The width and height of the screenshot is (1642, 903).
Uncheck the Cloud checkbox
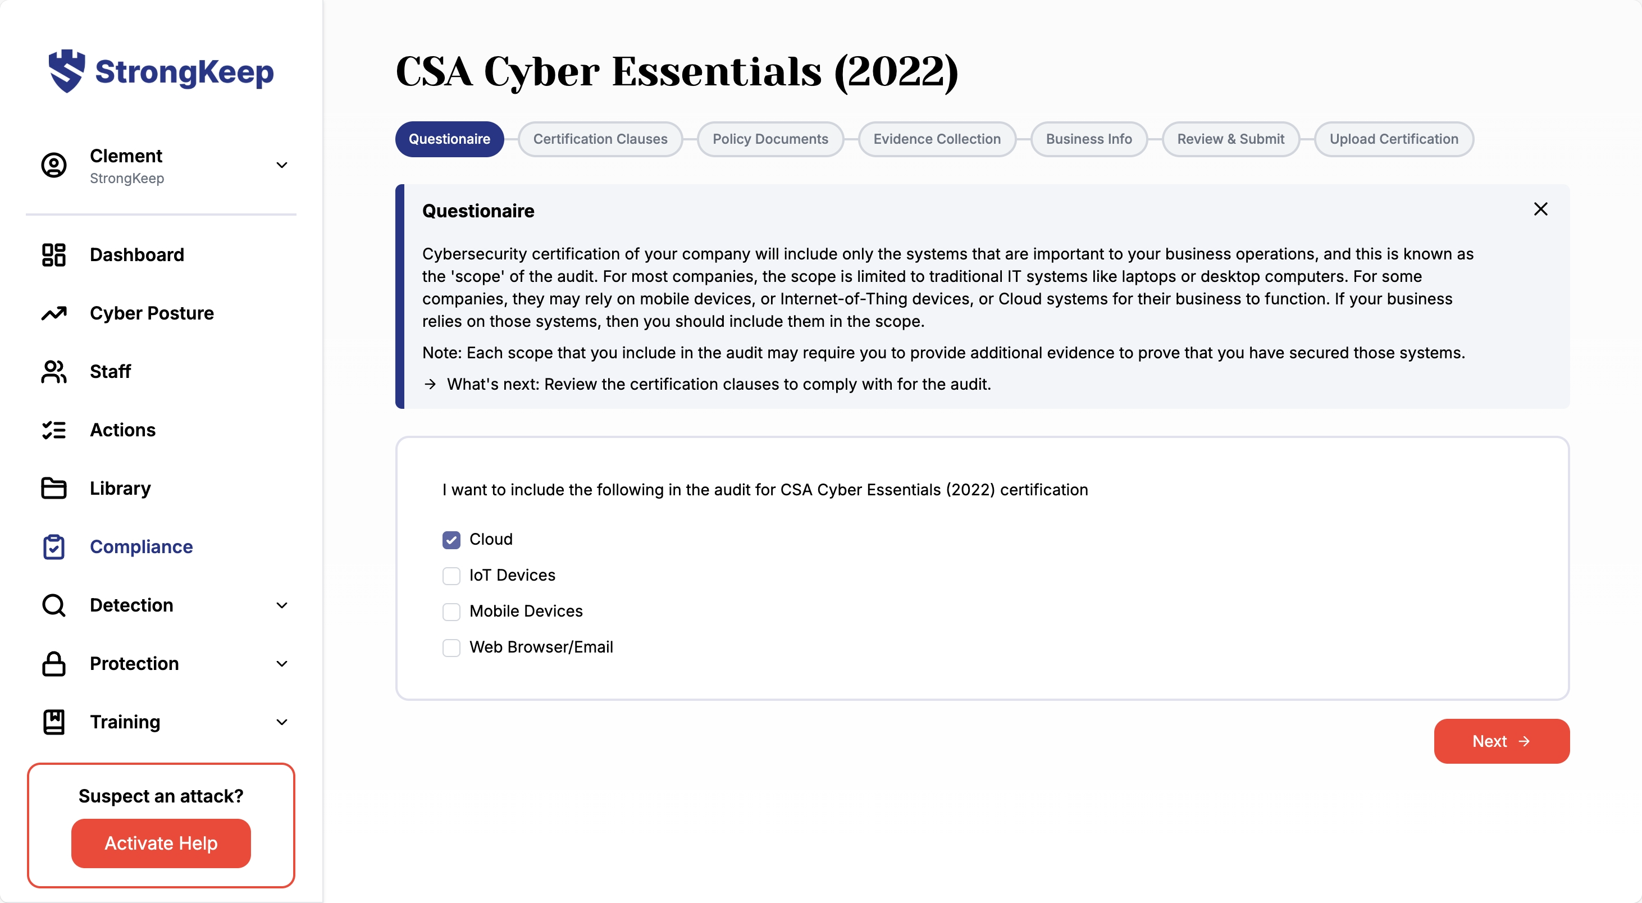click(x=451, y=540)
